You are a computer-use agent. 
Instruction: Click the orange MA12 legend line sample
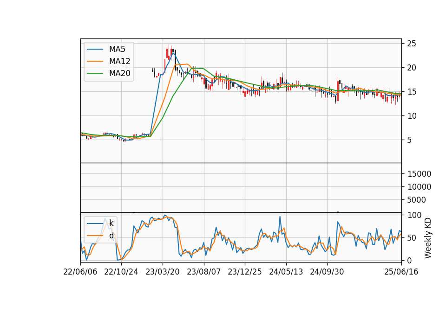[x=95, y=61]
